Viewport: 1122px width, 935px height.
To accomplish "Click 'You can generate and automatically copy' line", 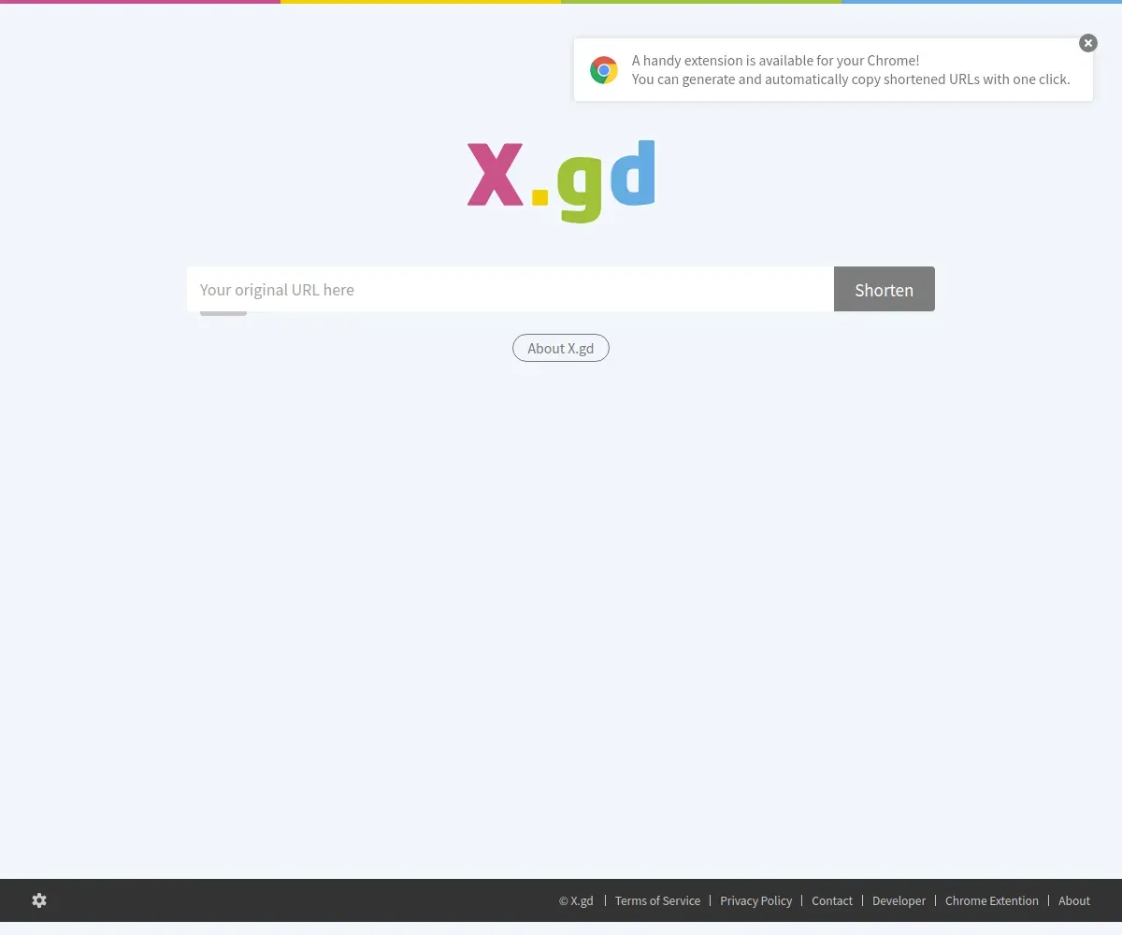I will click(x=851, y=79).
